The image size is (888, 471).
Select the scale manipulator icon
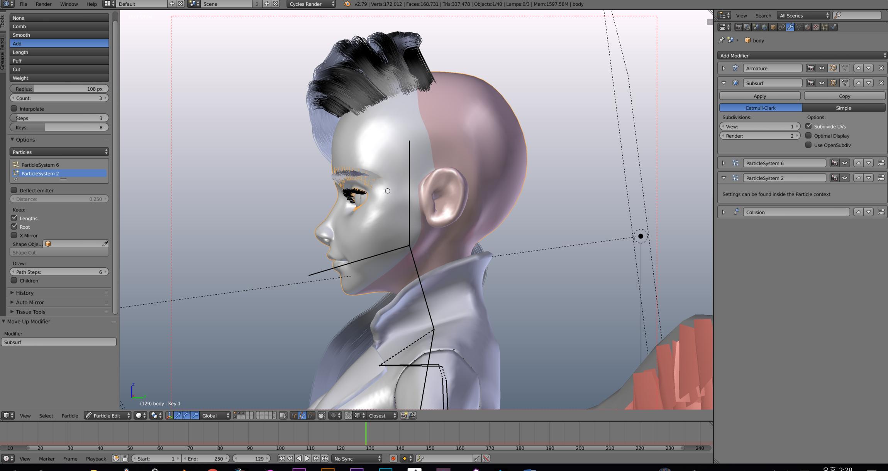[x=195, y=415]
